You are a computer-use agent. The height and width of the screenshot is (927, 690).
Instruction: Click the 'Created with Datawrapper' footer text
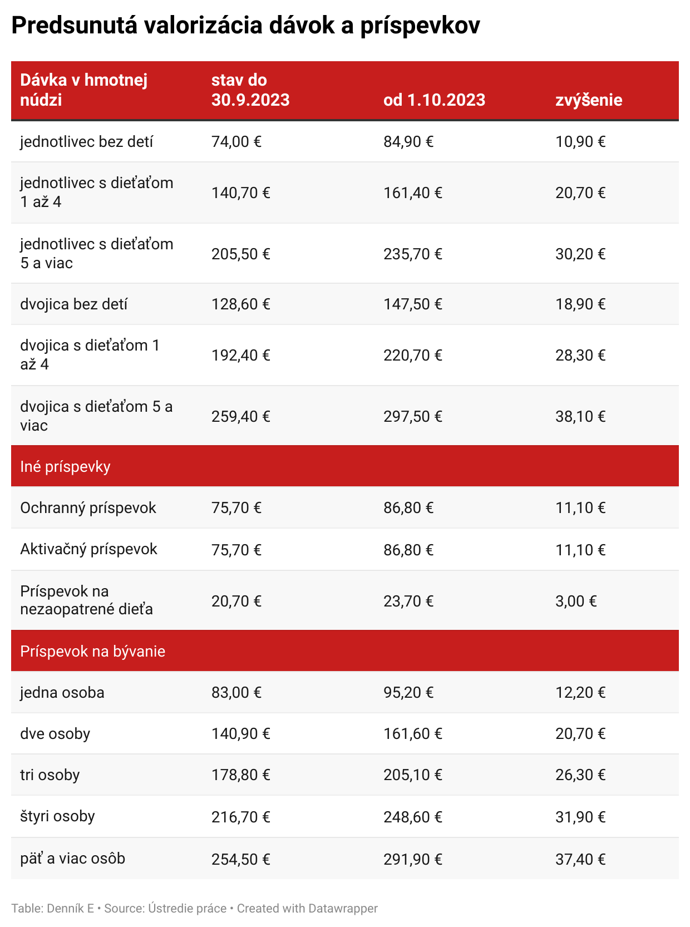coord(307,909)
